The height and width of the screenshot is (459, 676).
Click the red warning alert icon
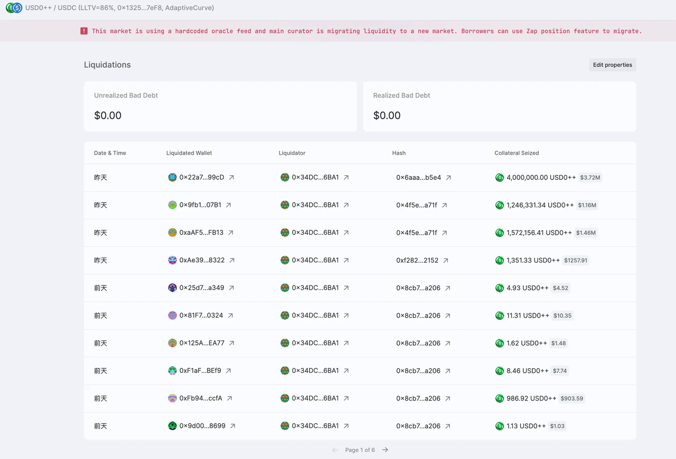[x=84, y=31]
